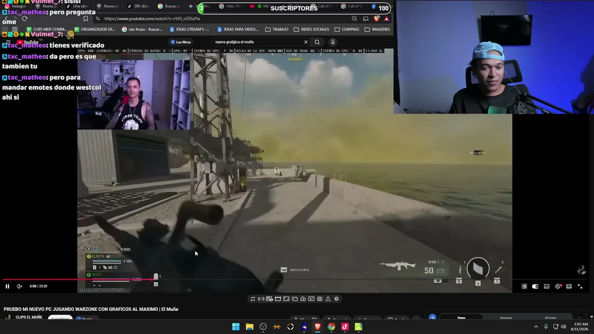Click the audio boost waves icon

click(x=261, y=299)
